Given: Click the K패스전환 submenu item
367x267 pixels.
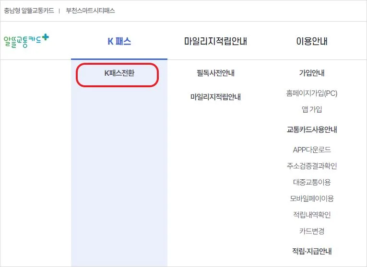Looking at the screenshot, I should pos(119,73).
